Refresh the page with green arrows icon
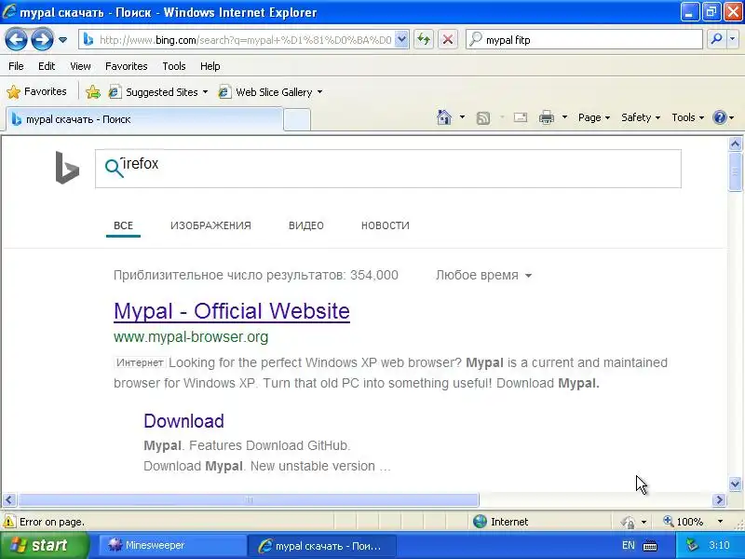The width and height of the screenshot is (745, 559). pos(424,39)
